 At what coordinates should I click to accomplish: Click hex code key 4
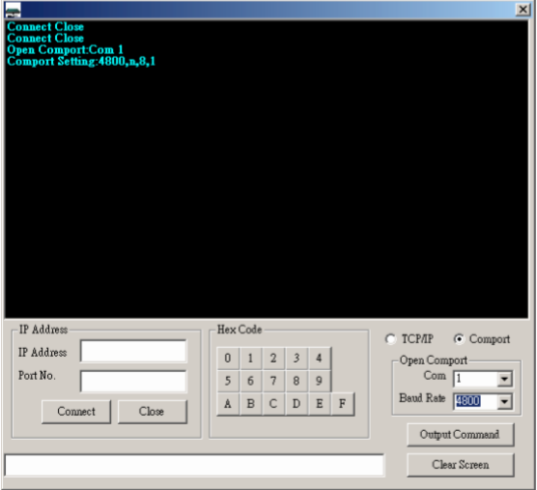(319, 359)
